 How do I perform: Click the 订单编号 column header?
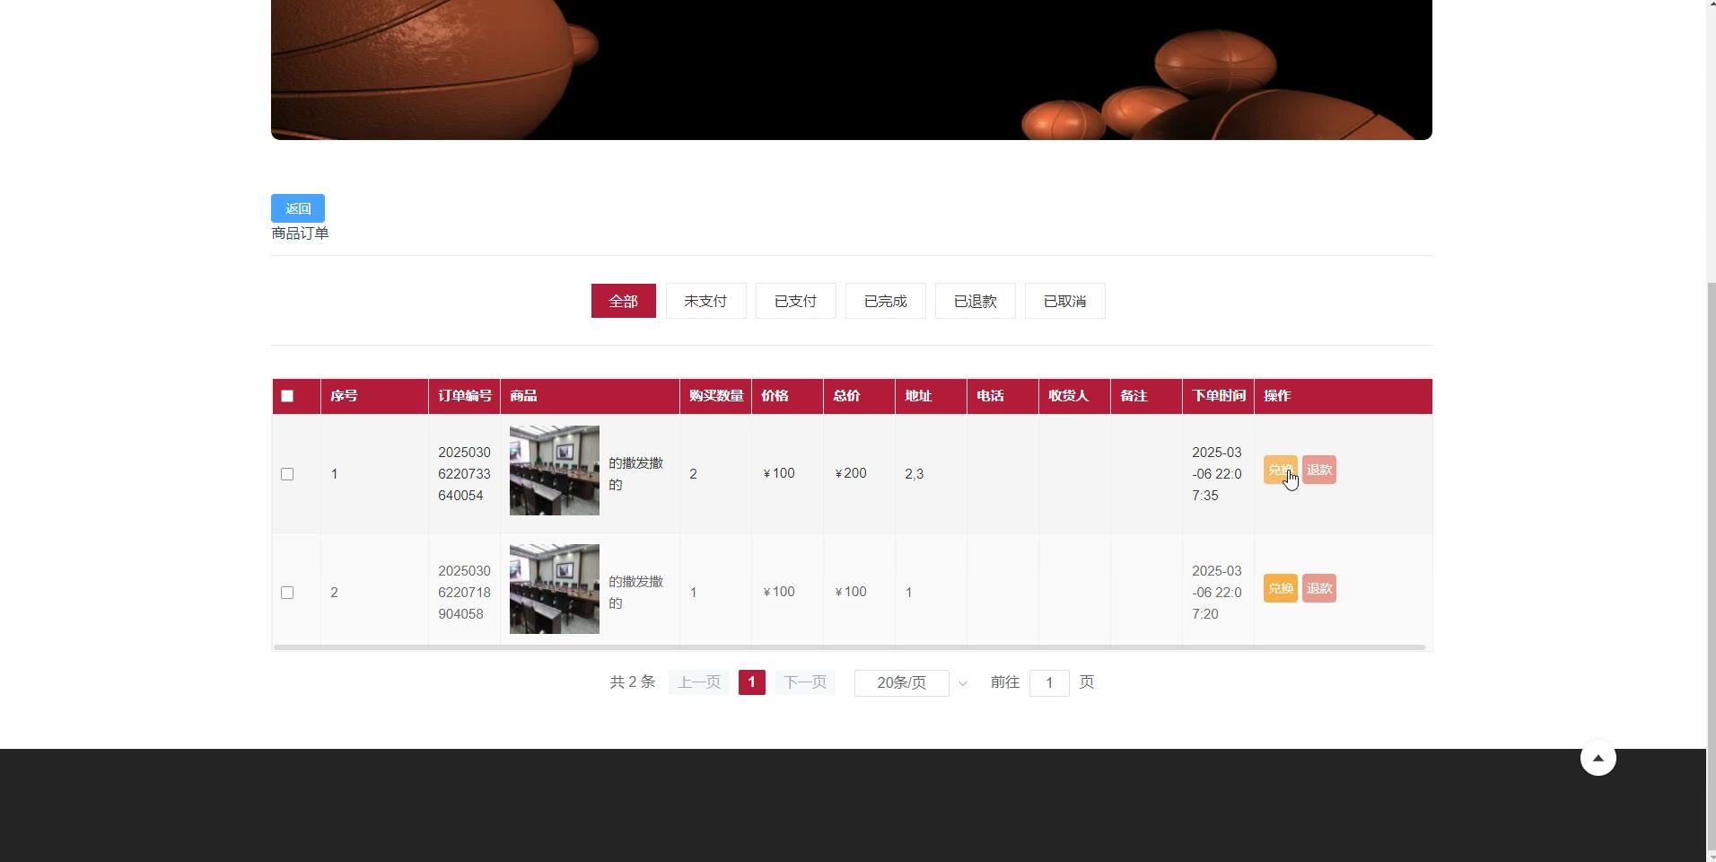point(465,396)
